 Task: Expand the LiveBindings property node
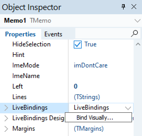pos(6,108)
